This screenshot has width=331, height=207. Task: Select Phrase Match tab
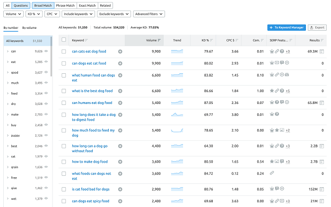[x=65, y=6]
